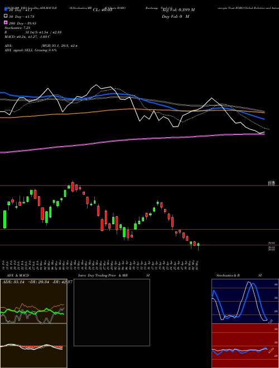
Task: Click the "MACD: 40.24, 41.27, -1.03 C" line
Action: (27, 37)
